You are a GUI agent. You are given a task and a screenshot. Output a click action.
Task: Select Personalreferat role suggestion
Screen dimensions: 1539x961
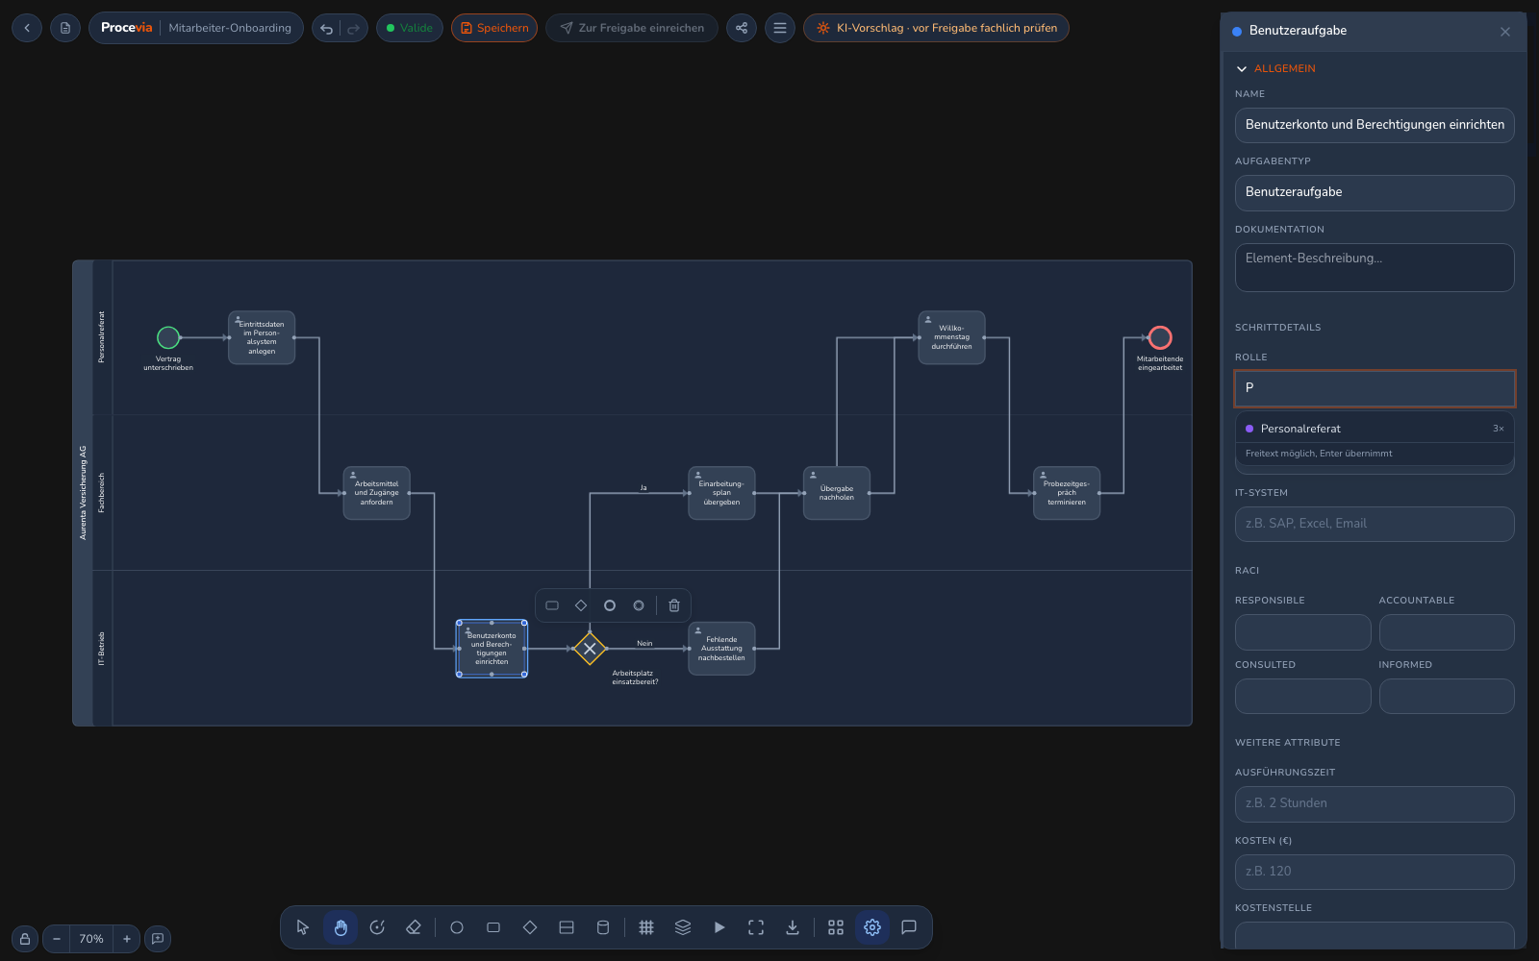(x=1375, y=429)
